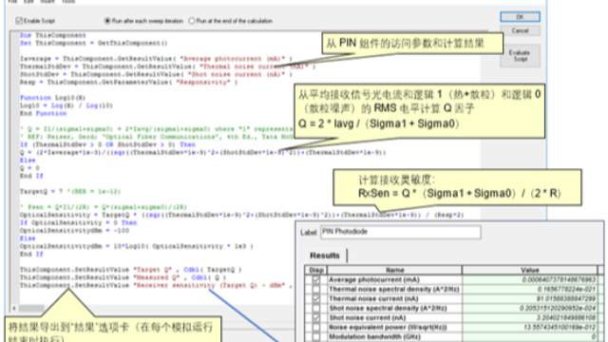
Task: Click into the Label field reading PIN Photodiode
Action: click(401, 232)
